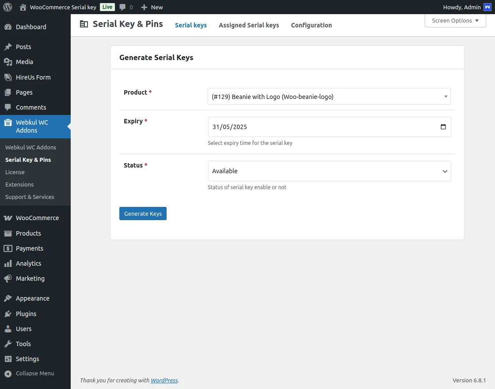Image resolution: width=495 pixels, height=389 pixels.
Task: Open Dashboard from the sidebar
Action: click(x=31, y=27)
